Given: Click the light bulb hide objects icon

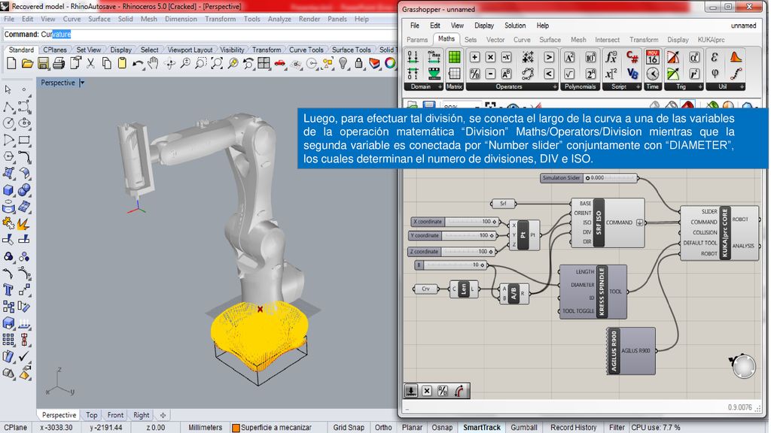Looking at the screenshot, I should coord(343,63).
